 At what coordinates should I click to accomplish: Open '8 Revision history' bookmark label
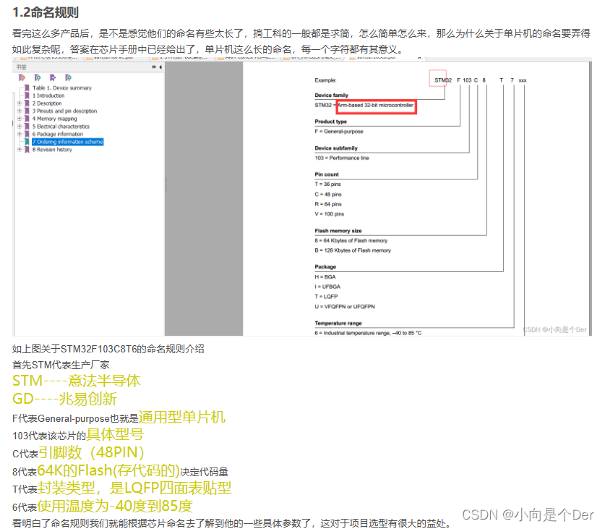click(52, 150)
